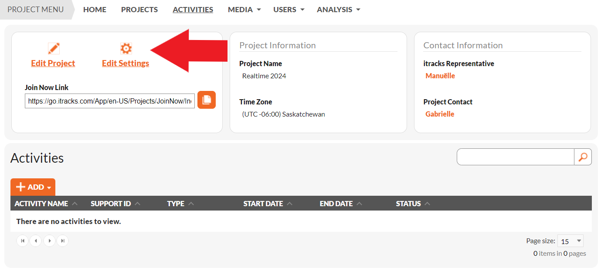The height and width of the screenshot is (271, 601).
Task: Click the Join Now Link text field
Action: tap(110, 101)
